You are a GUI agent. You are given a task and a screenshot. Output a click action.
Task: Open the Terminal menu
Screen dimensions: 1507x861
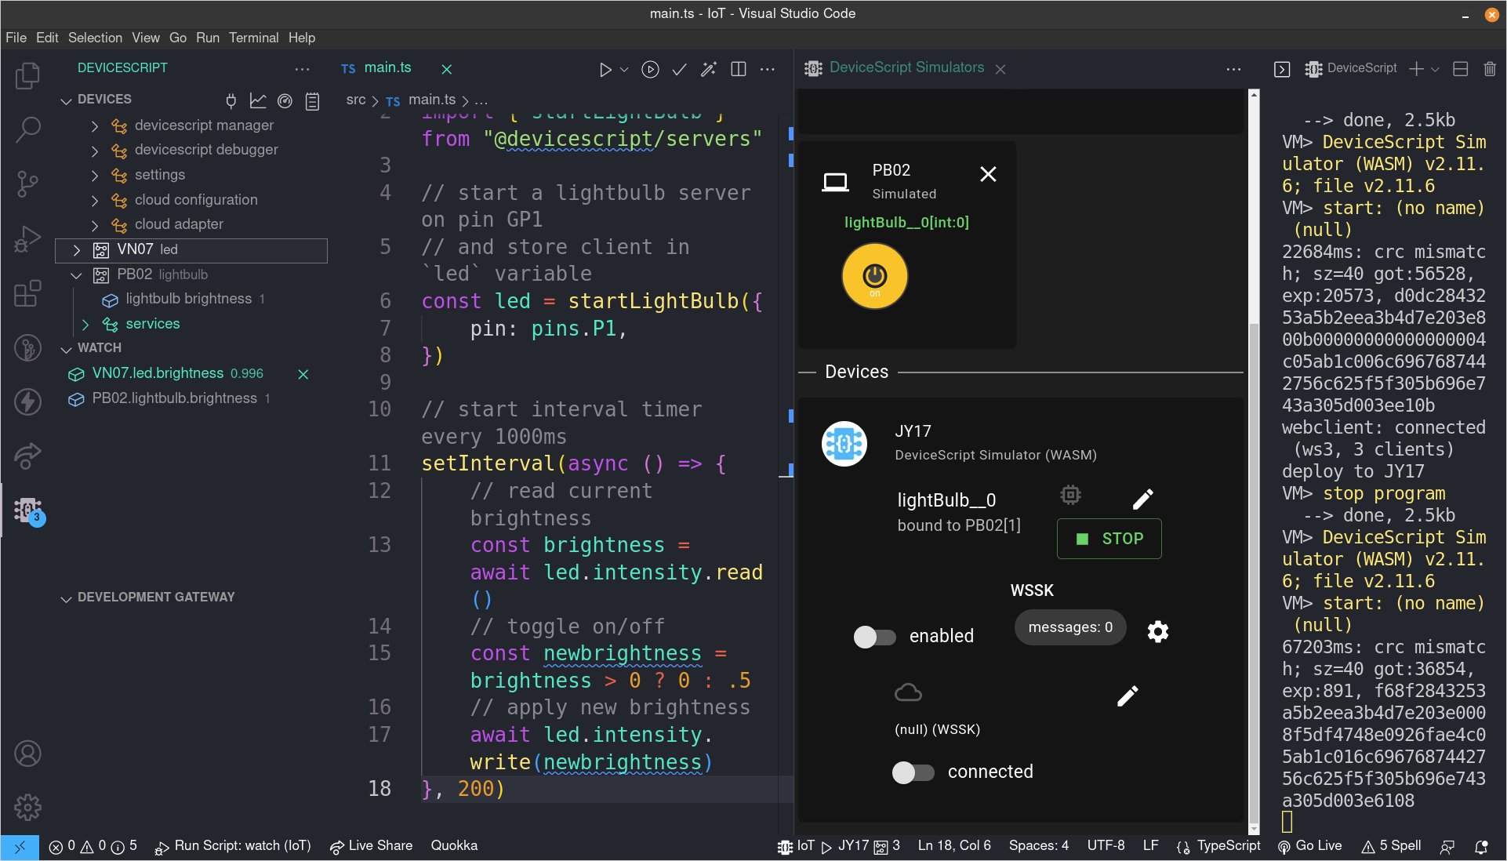(x=253, y=37)
